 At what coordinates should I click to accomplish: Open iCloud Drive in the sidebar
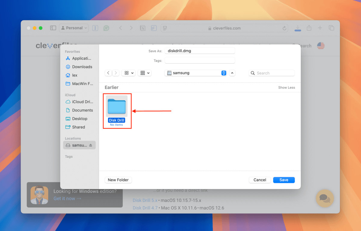pyautogui.click(x=79, y=102)
